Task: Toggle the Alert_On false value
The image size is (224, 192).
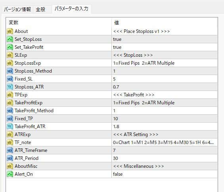Action: pyautogui.click(x=164, y=174)
